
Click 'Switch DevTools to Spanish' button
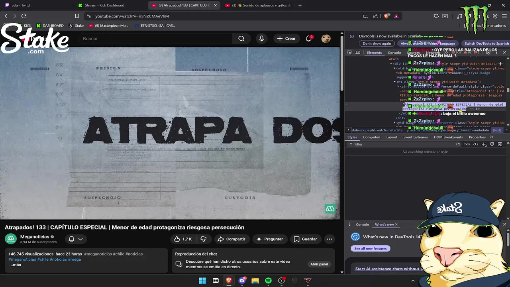coord(486,43)
